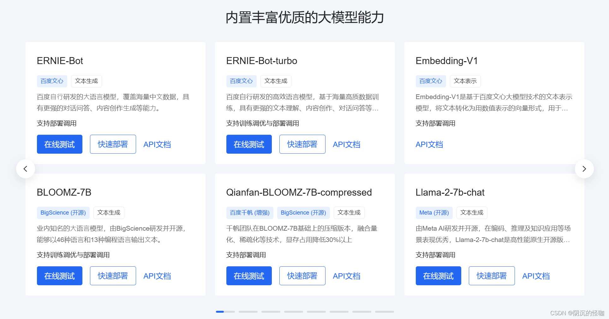Click 快速部署 for ERNIE-Bot
609x319 pixels.
[x=113, y=144]
